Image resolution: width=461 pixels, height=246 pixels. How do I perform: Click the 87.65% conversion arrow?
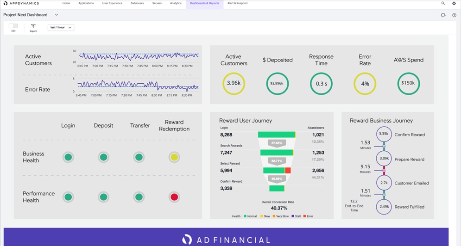277,143
